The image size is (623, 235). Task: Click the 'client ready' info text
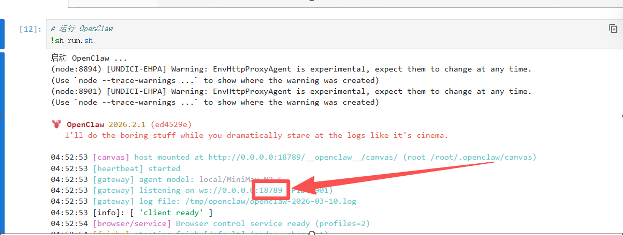tap(171, 213)
